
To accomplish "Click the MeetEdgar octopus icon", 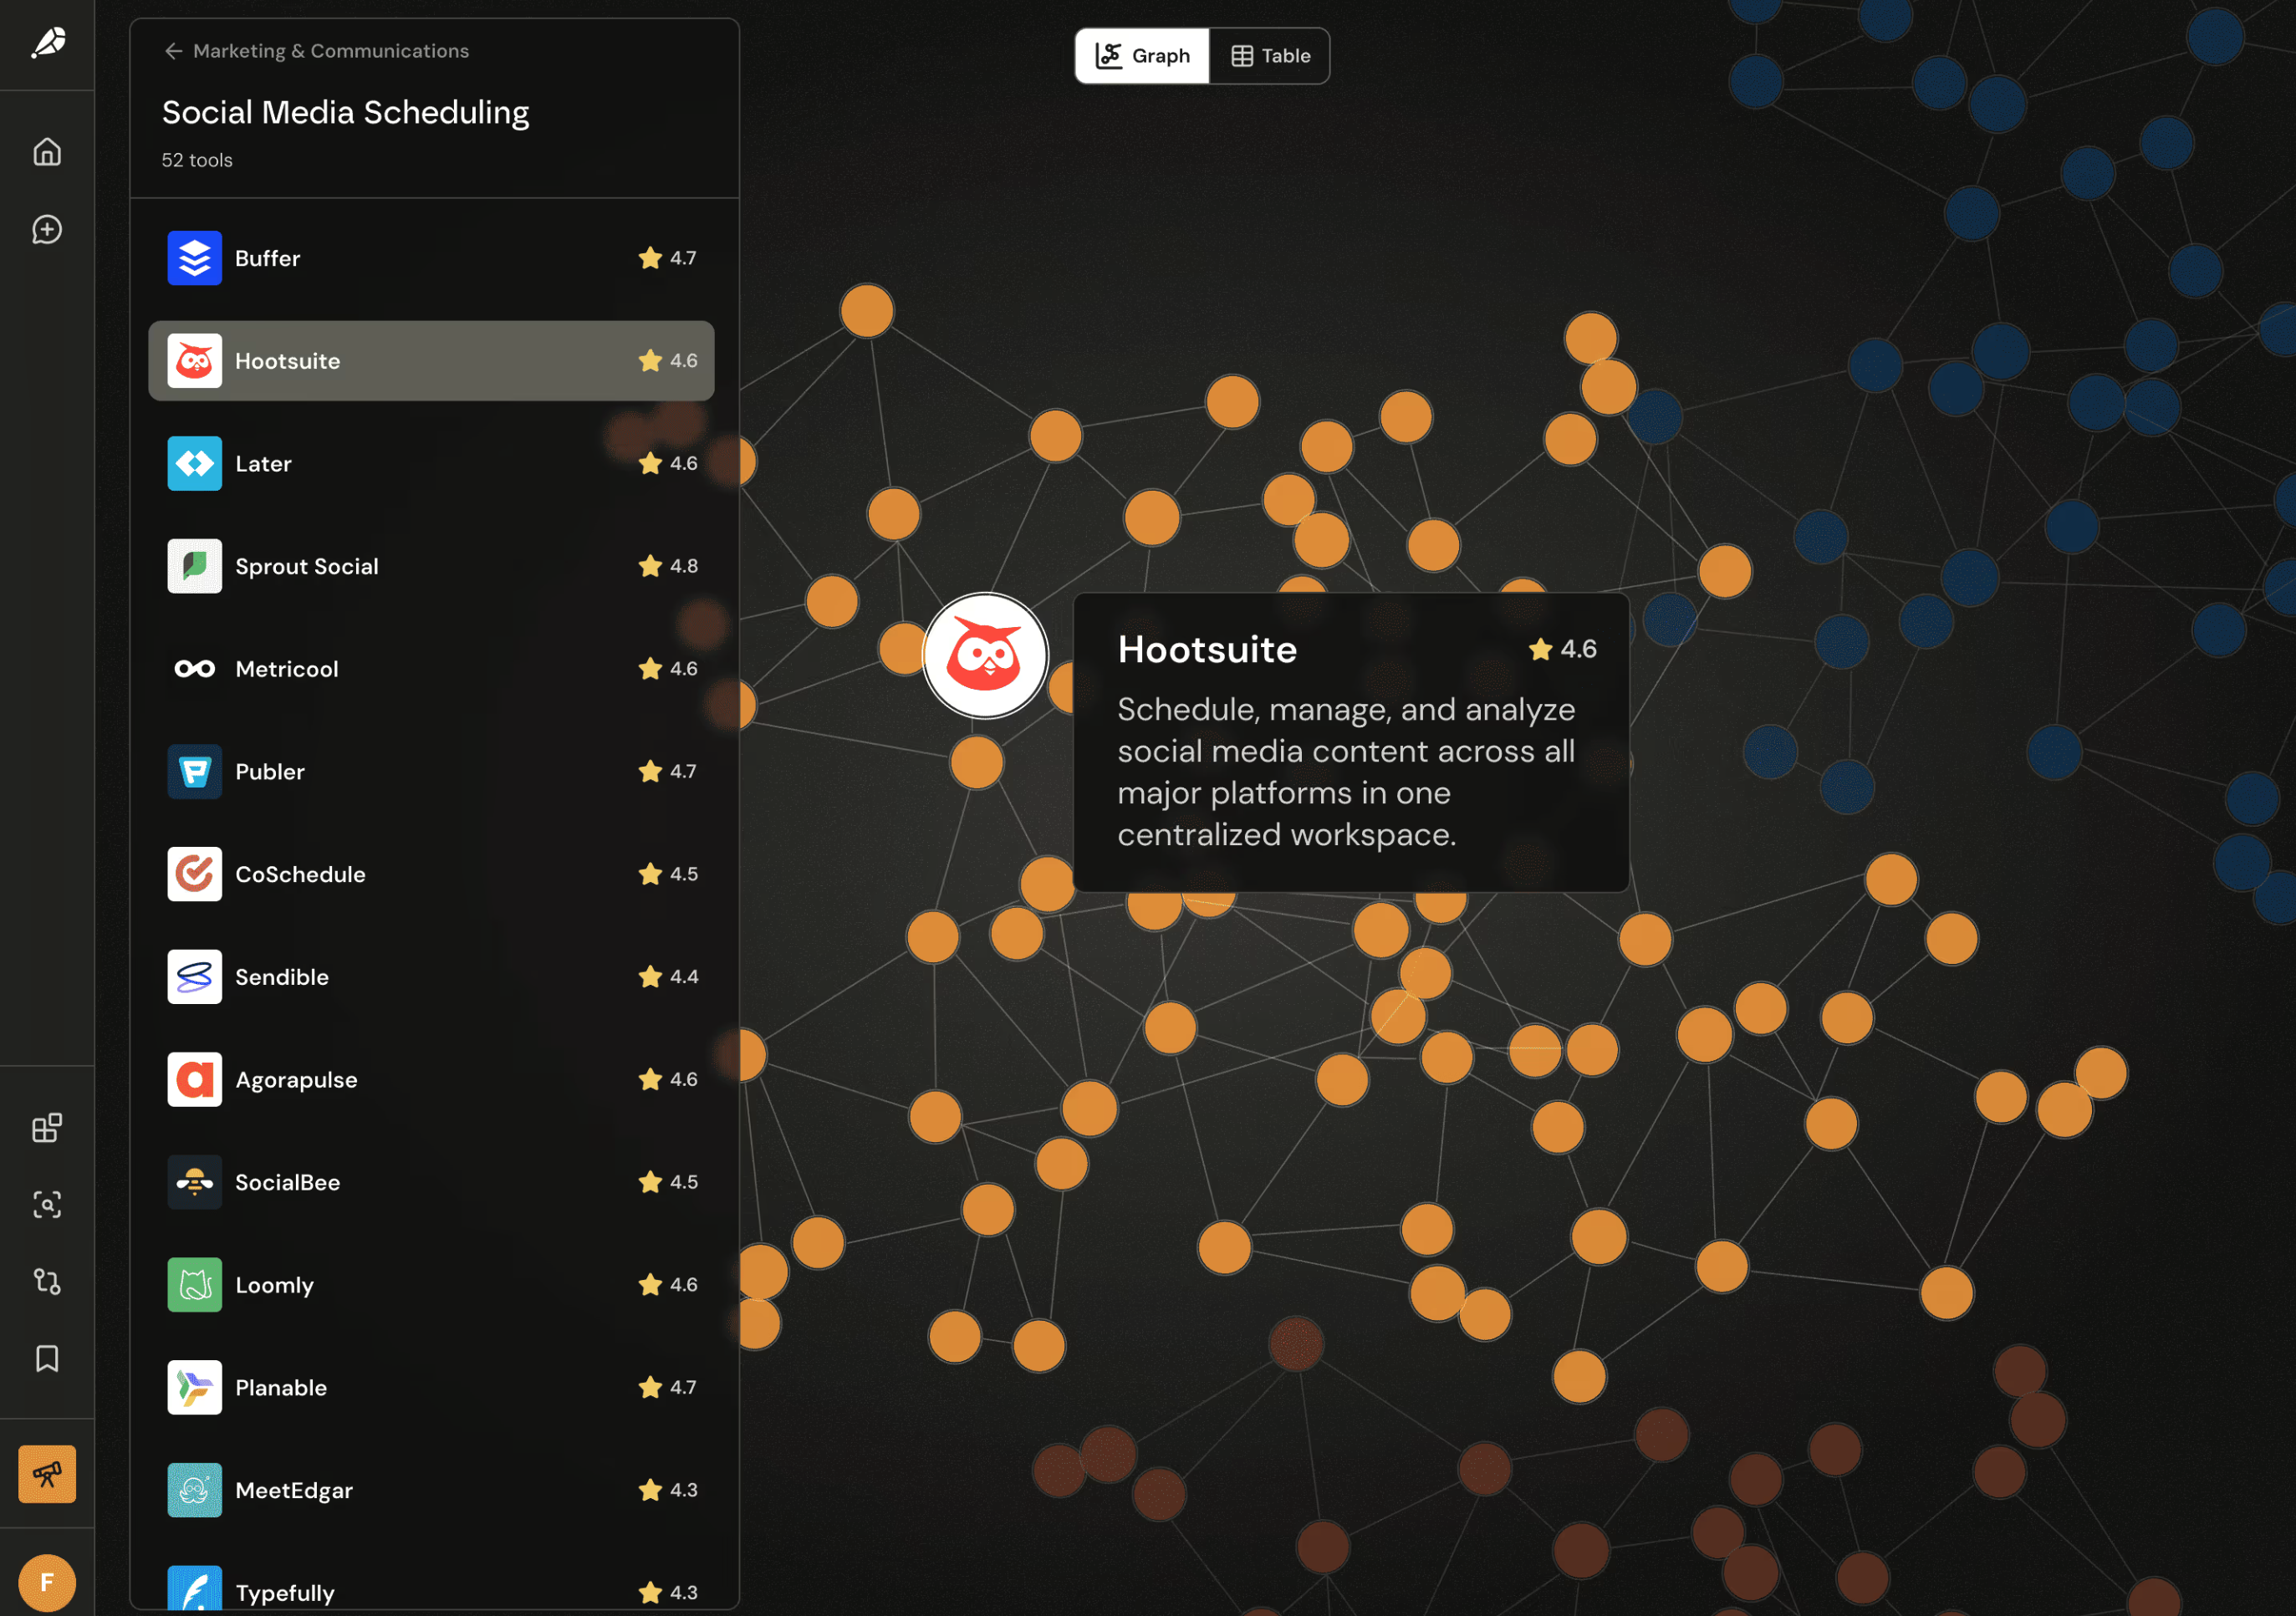I will click(x=194, y=1490).
